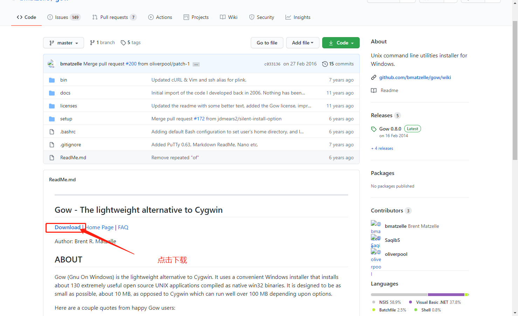Open commit c033136

point(272,64)
